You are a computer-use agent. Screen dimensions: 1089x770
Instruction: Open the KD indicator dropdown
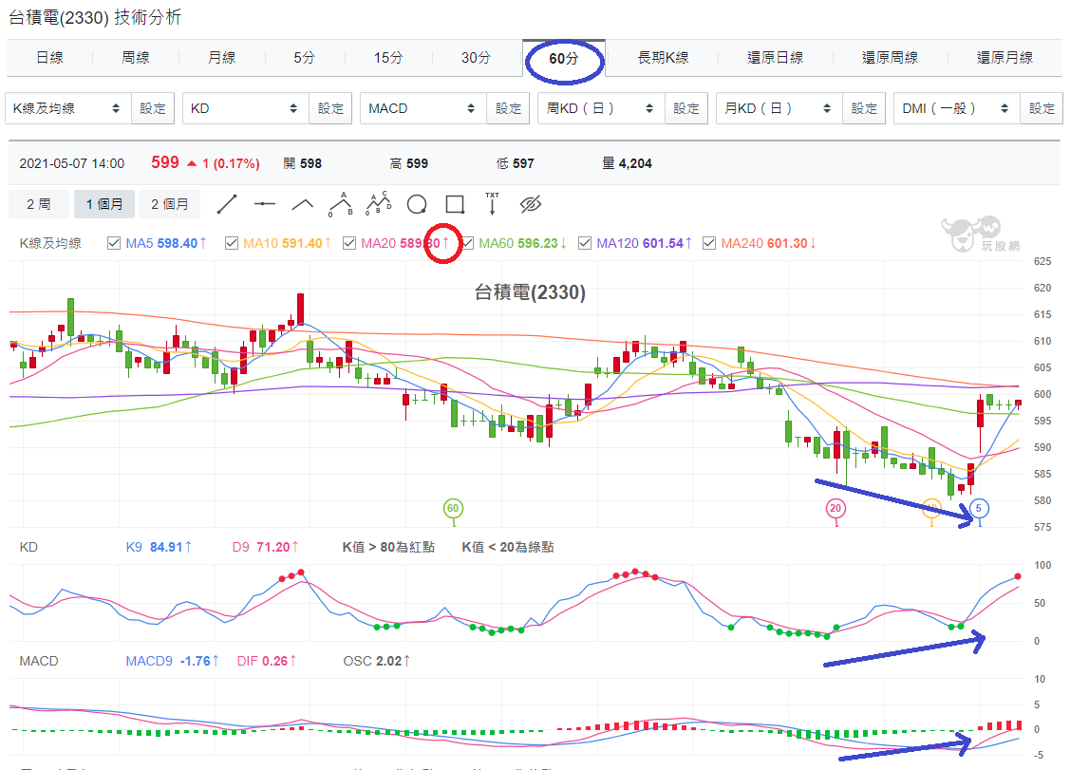pos(246,108)
